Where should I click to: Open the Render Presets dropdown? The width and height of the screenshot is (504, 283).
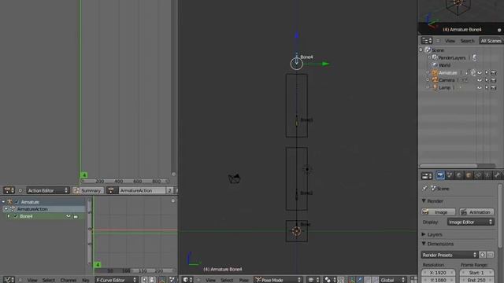[x=449, y=255]
